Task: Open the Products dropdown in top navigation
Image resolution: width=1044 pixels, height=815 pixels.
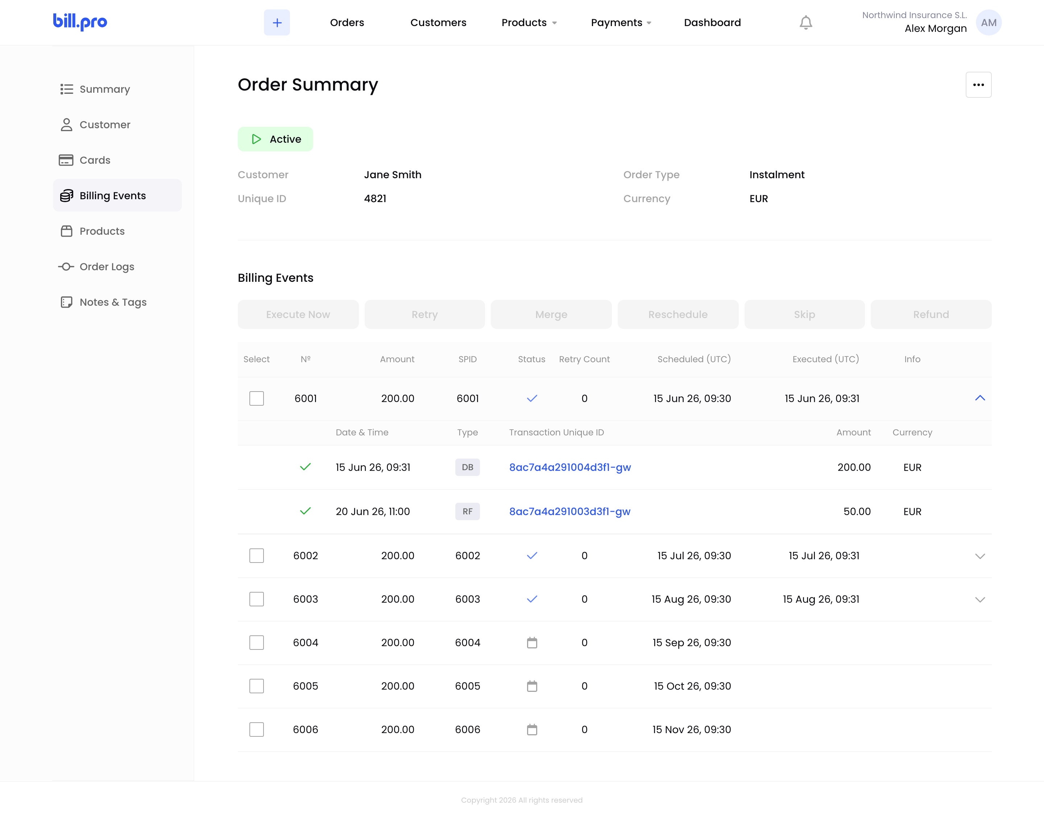Action: [x=529, y=22]
